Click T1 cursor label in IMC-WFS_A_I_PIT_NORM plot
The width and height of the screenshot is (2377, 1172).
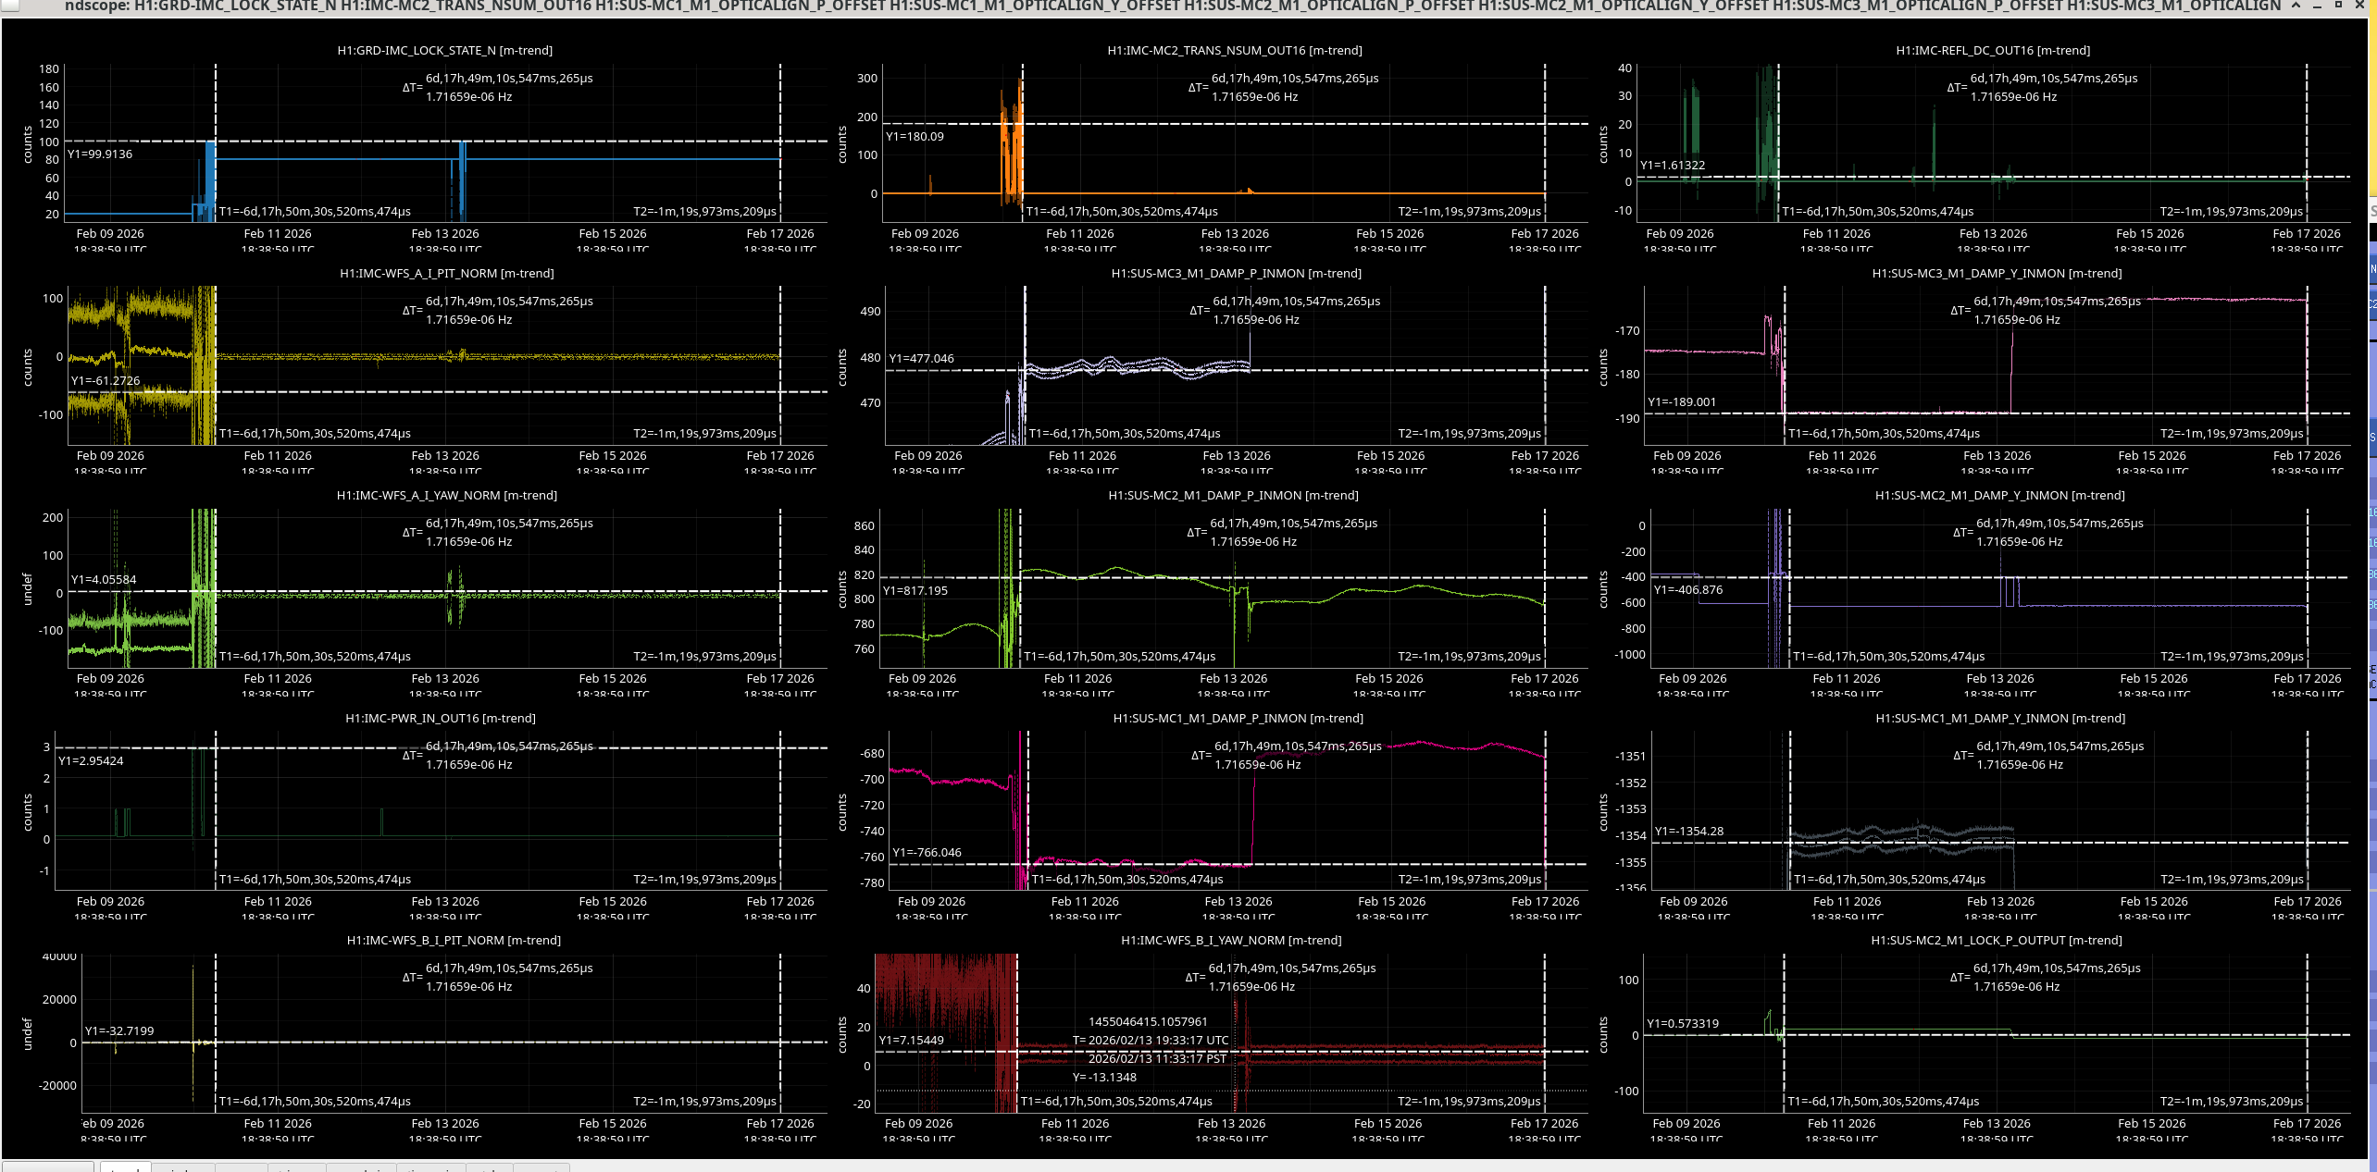pyautogui.click(x=315, y=434)
